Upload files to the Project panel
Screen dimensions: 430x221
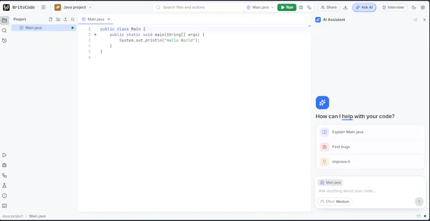[65, 19]
